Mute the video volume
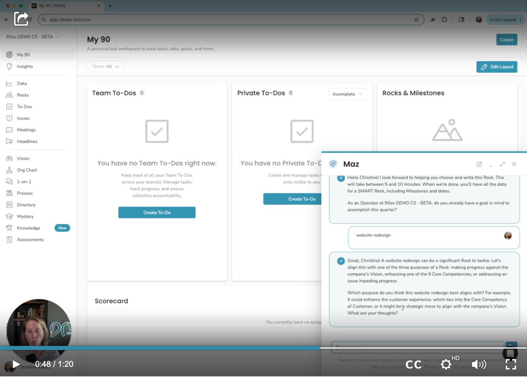This screenshot has height=377, width=527. pyautogui.click(x=479, y=364)
